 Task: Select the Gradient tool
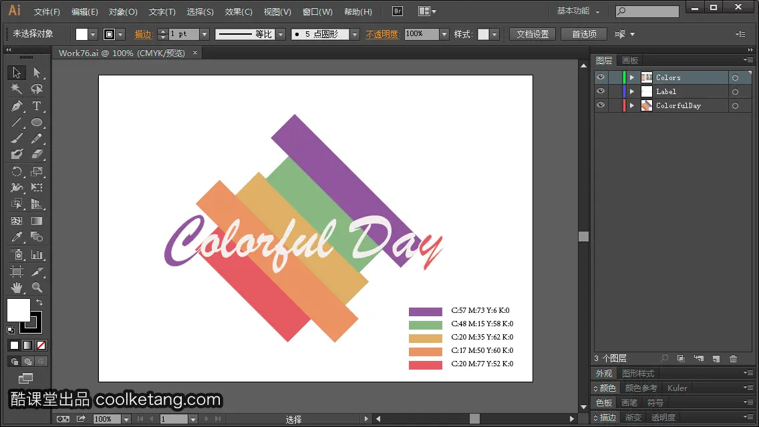(37, 221)
